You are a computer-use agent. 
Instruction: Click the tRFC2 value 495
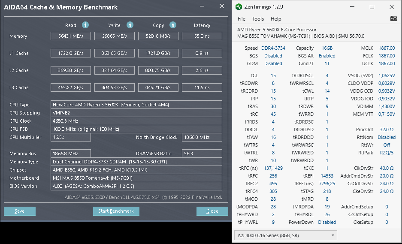[x=273, y=184]
